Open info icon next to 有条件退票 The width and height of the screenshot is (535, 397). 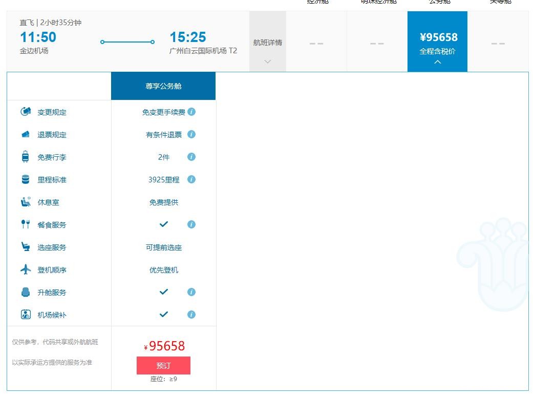191,134
